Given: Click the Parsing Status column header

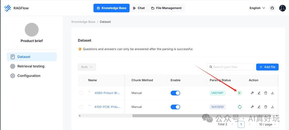Looking at the screenshot, I should coord(220,80).
